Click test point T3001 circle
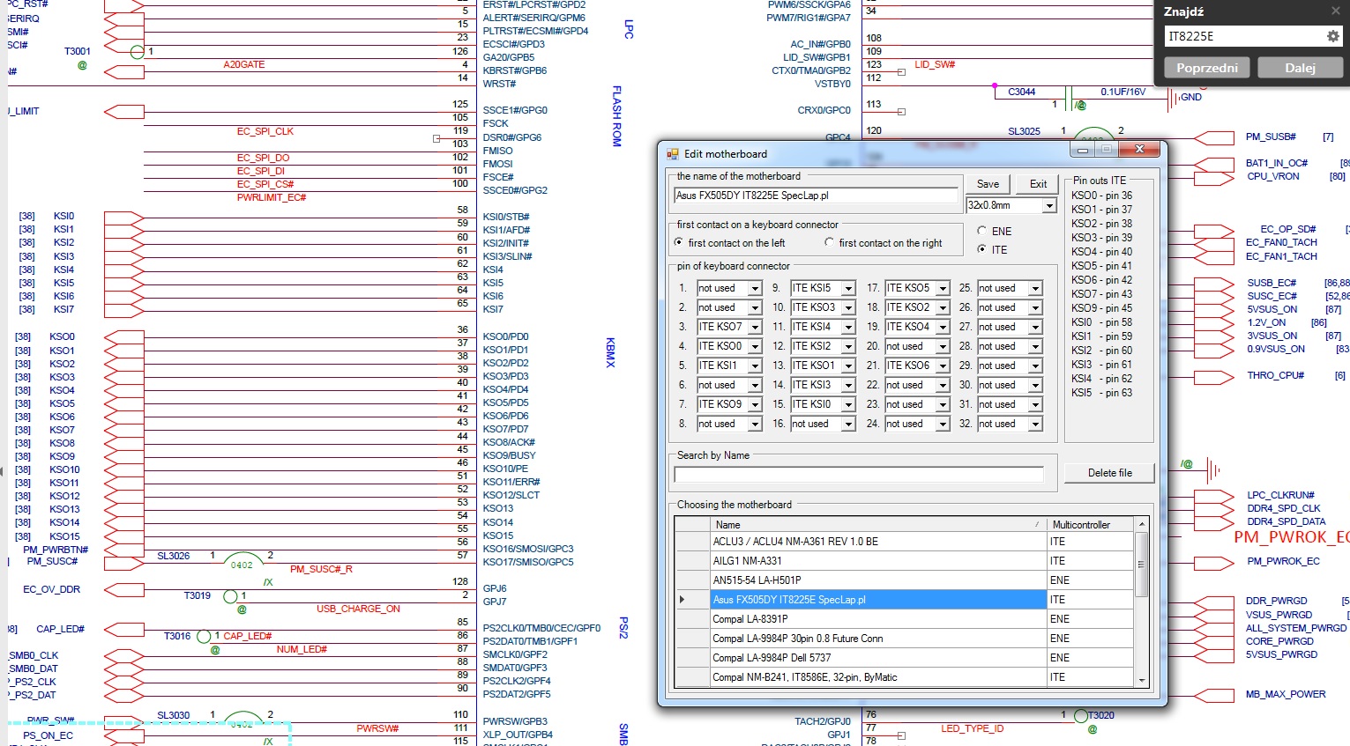The height and width of the screenshot is (746, 1350). (137, 52)
